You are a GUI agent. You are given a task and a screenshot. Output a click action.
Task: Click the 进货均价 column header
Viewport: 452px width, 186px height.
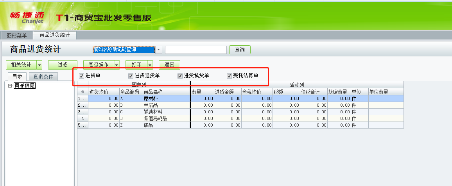tap(104, 92)
